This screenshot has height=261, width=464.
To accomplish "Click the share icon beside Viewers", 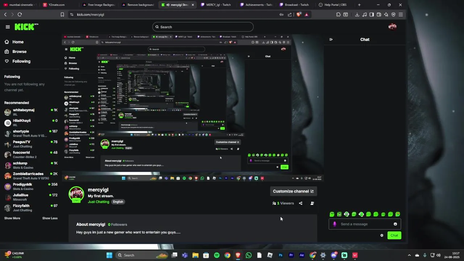I will point(301,203).
